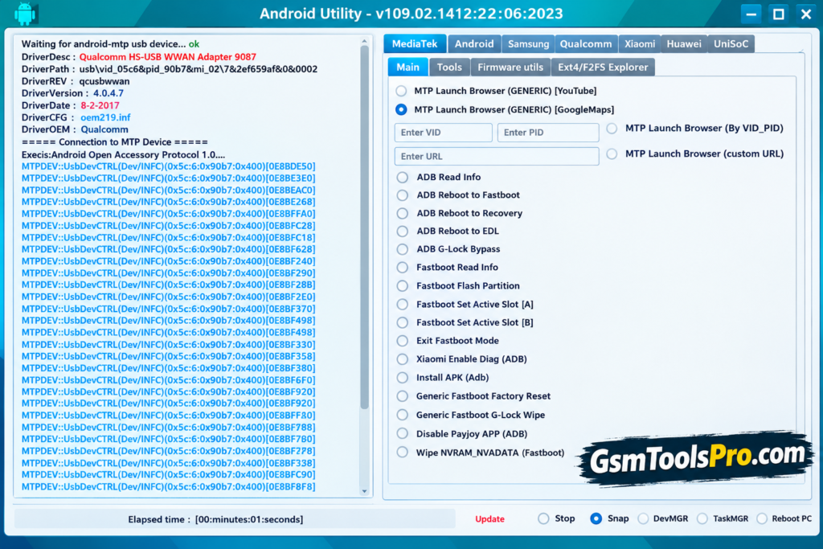
Task: Select Exit Fastboot Mode
Action: (x=403, y=341)
